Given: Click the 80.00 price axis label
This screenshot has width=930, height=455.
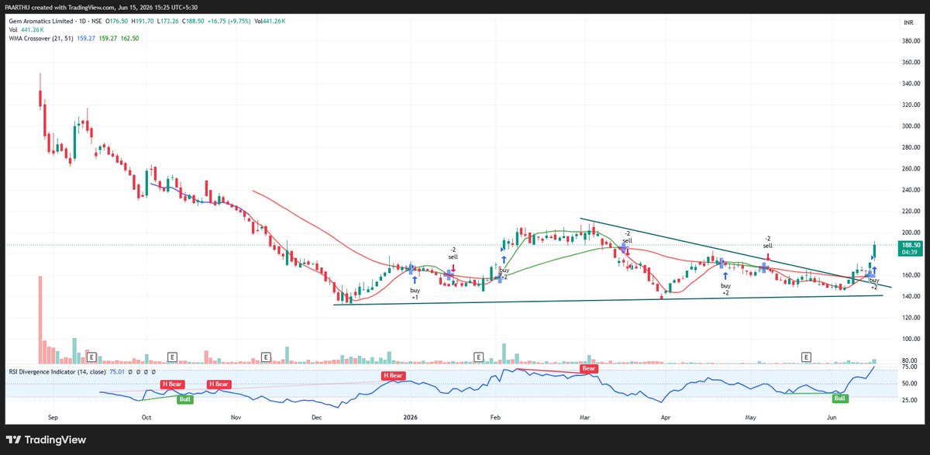Looking at the screenshot, I should [x=908, y=360].
